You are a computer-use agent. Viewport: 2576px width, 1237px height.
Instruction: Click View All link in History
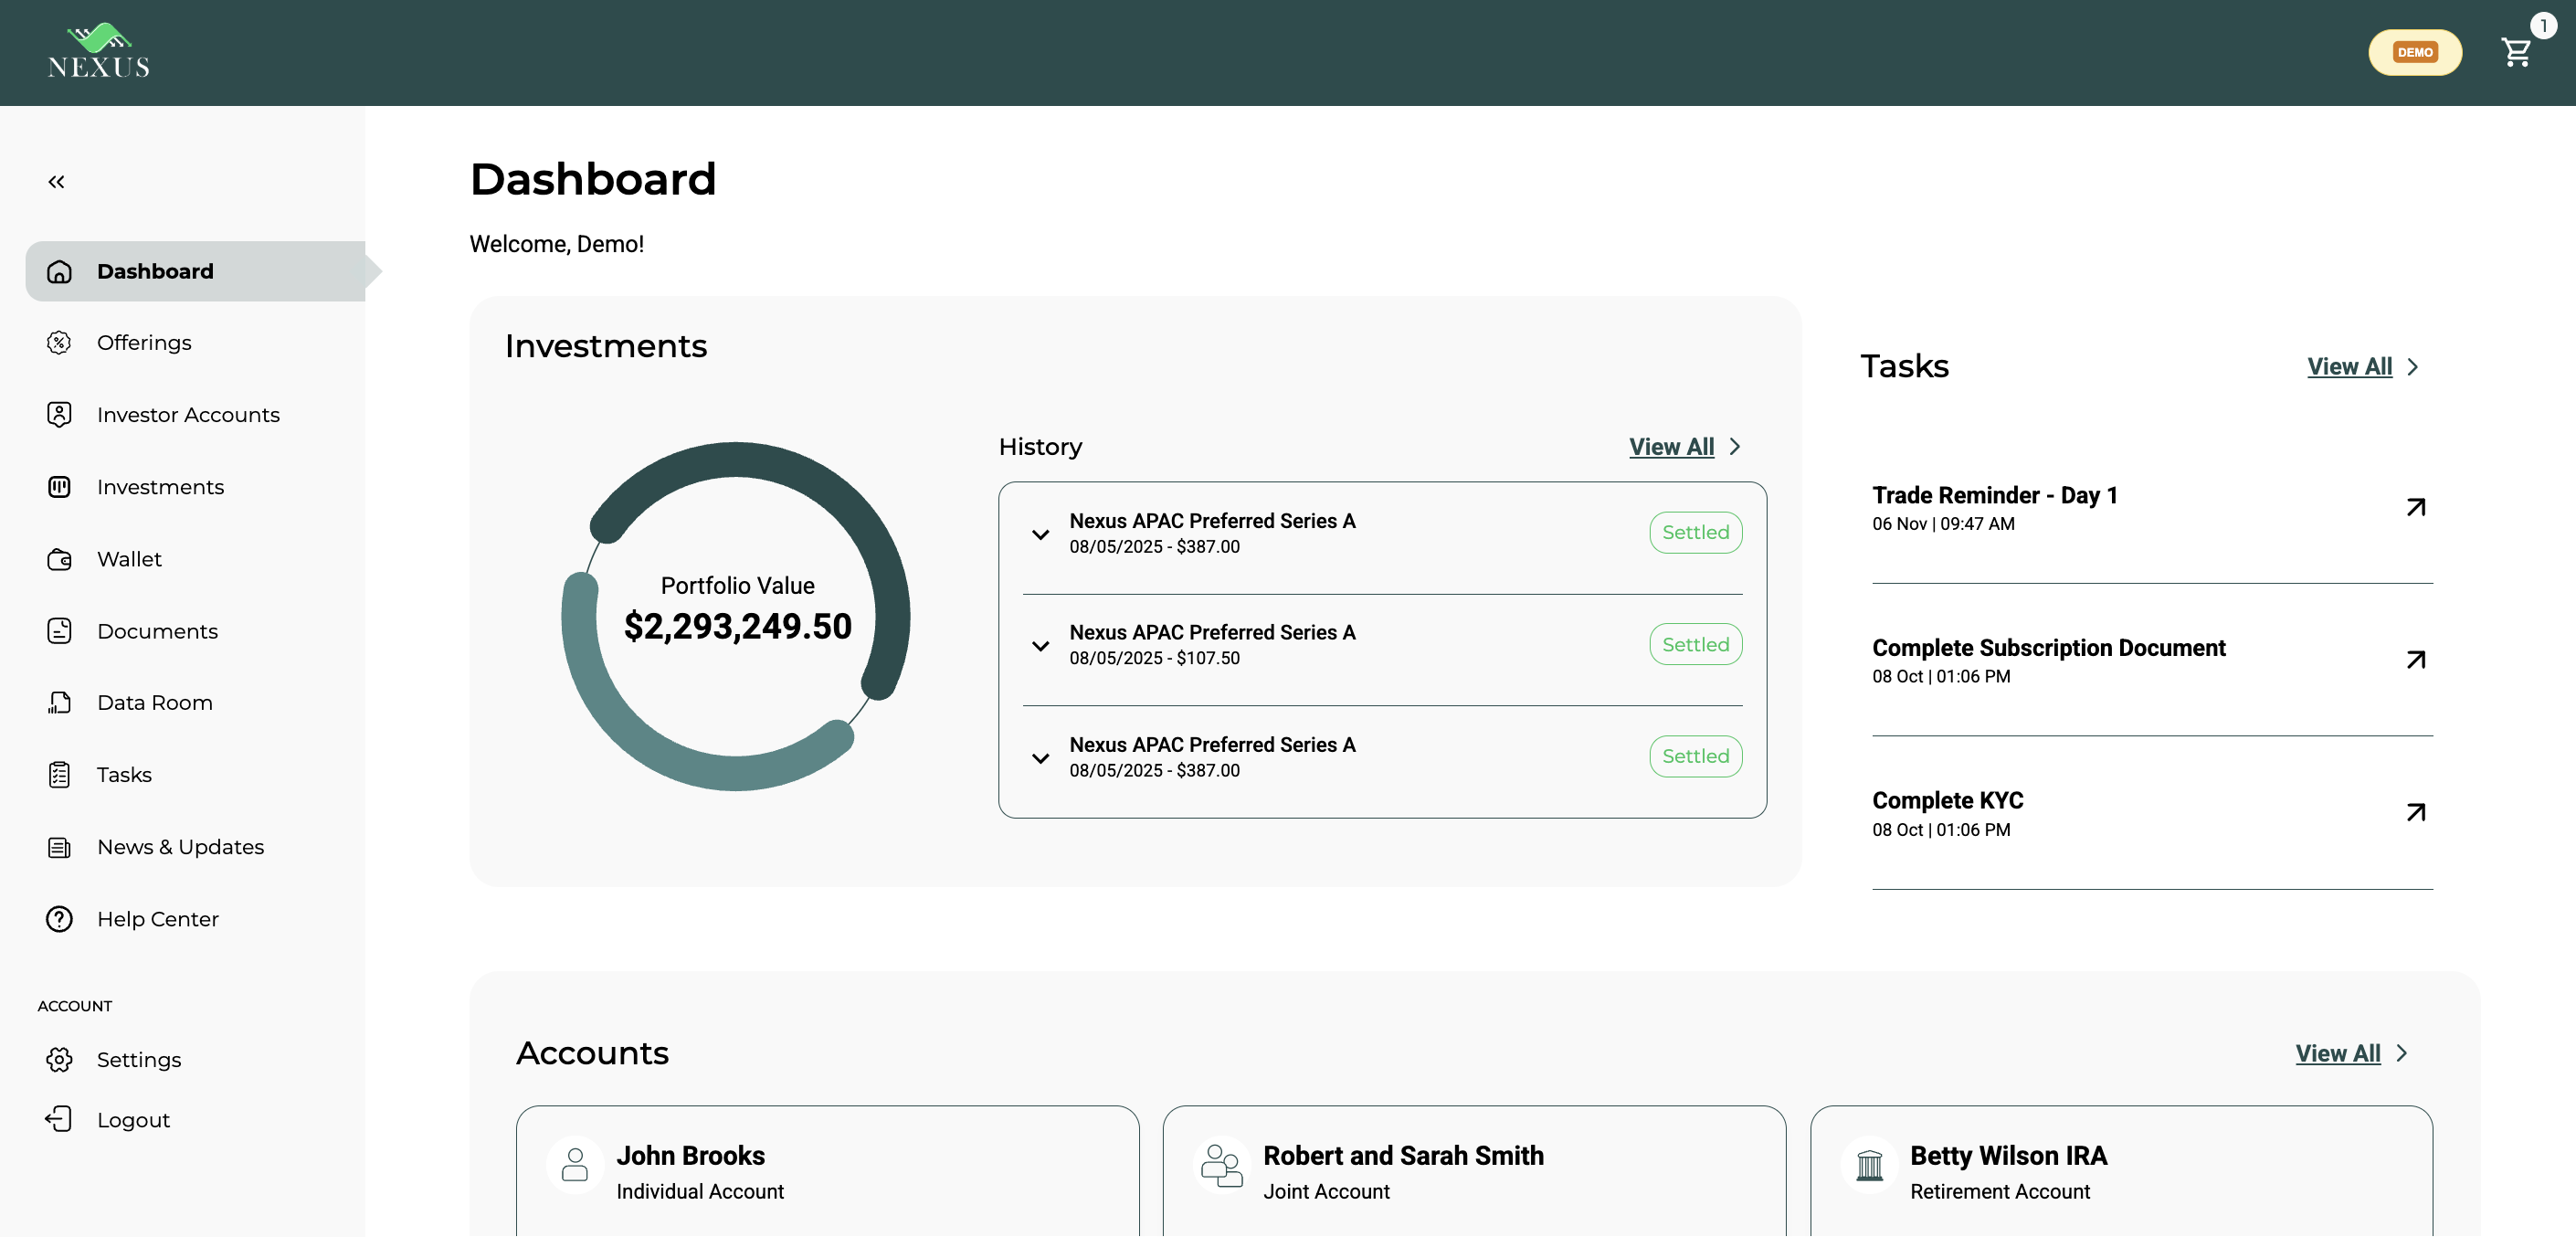click(1671, 447)
